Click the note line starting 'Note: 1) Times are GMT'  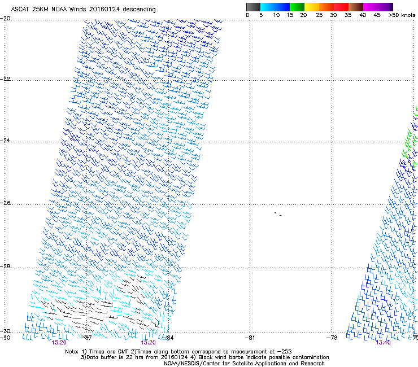point(178,352)
